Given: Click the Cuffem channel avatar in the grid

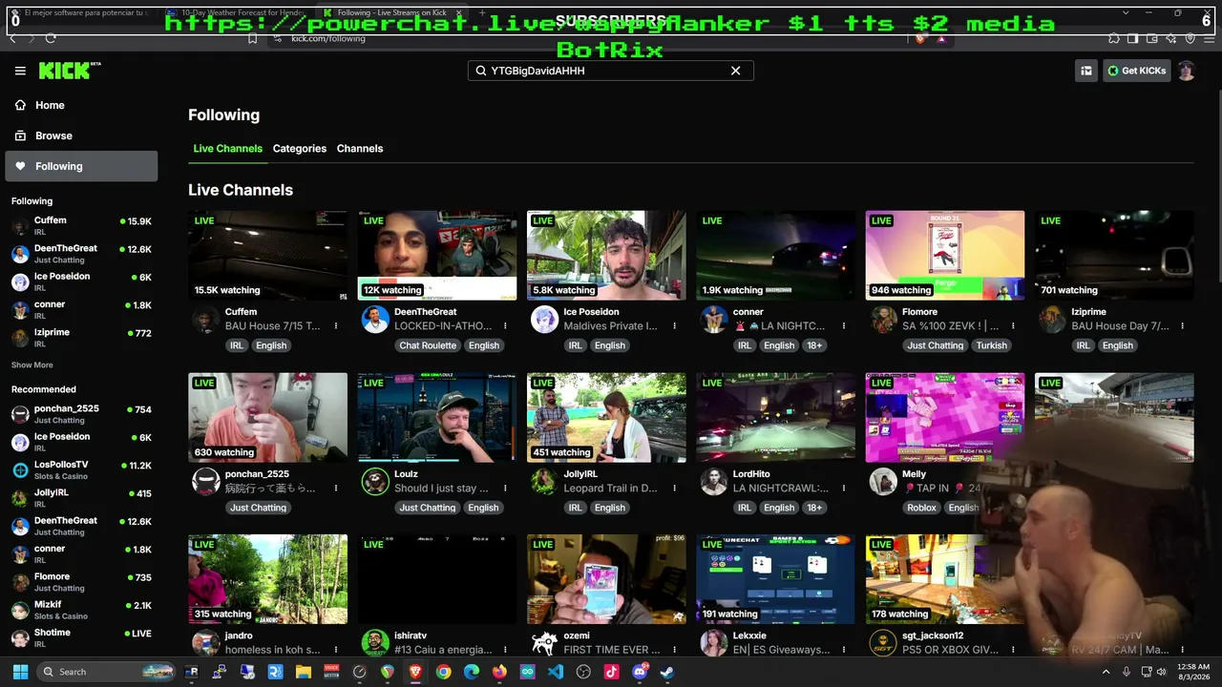Looking at the screenshot, I should pyautogui.click(x=206, y=320).
